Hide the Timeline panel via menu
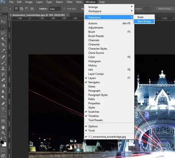Screen dimensions: 175x158 point(93,116)
